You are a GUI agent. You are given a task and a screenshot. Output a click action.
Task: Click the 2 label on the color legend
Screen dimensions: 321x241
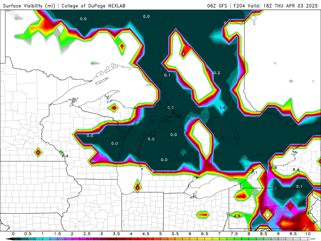coord(72,234)
